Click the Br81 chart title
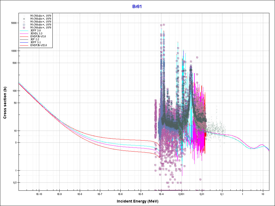The image size is (275, 206). tap(137, 6)
